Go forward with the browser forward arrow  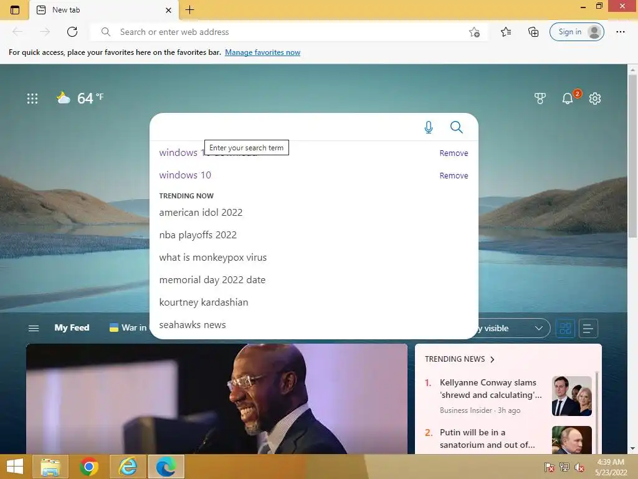(x=45, y=32)
